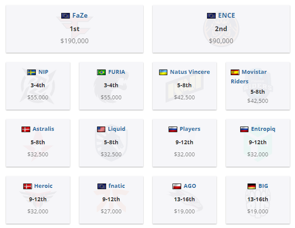
Task: Click the Swedish flag next to NIP
Action: click(31, 72)
